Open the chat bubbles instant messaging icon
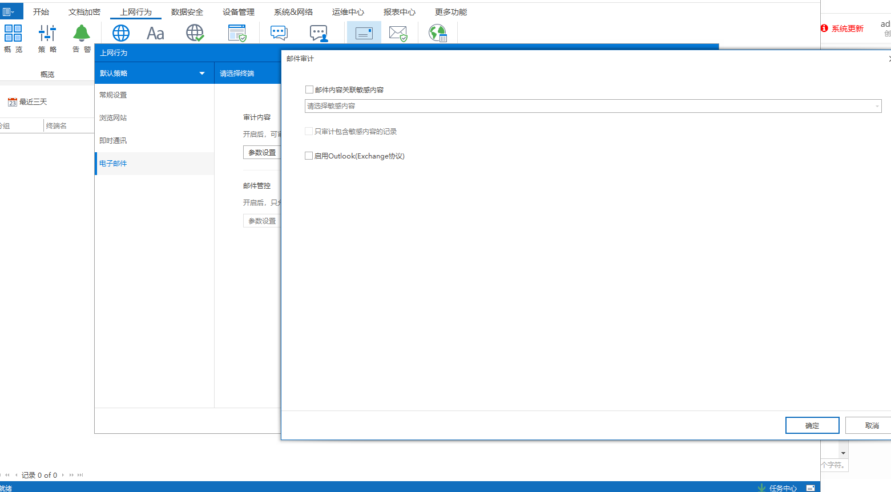 tap(279, 33)
